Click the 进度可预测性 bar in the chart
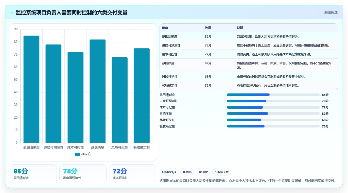 54,94
